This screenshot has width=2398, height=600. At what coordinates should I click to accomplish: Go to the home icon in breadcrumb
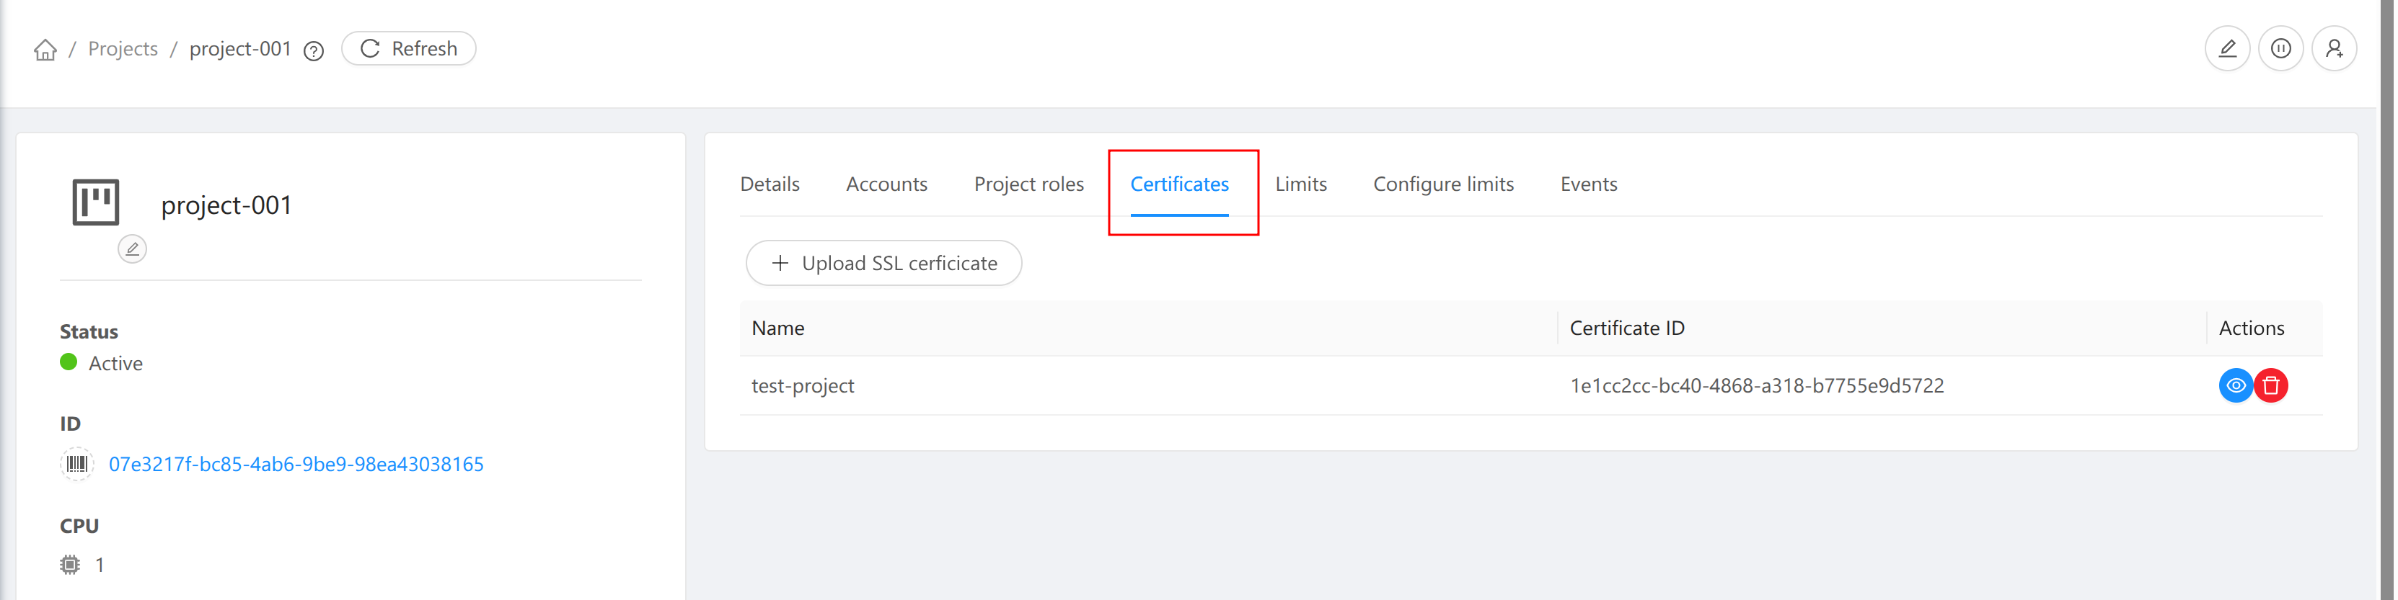(x=45, y=49)
